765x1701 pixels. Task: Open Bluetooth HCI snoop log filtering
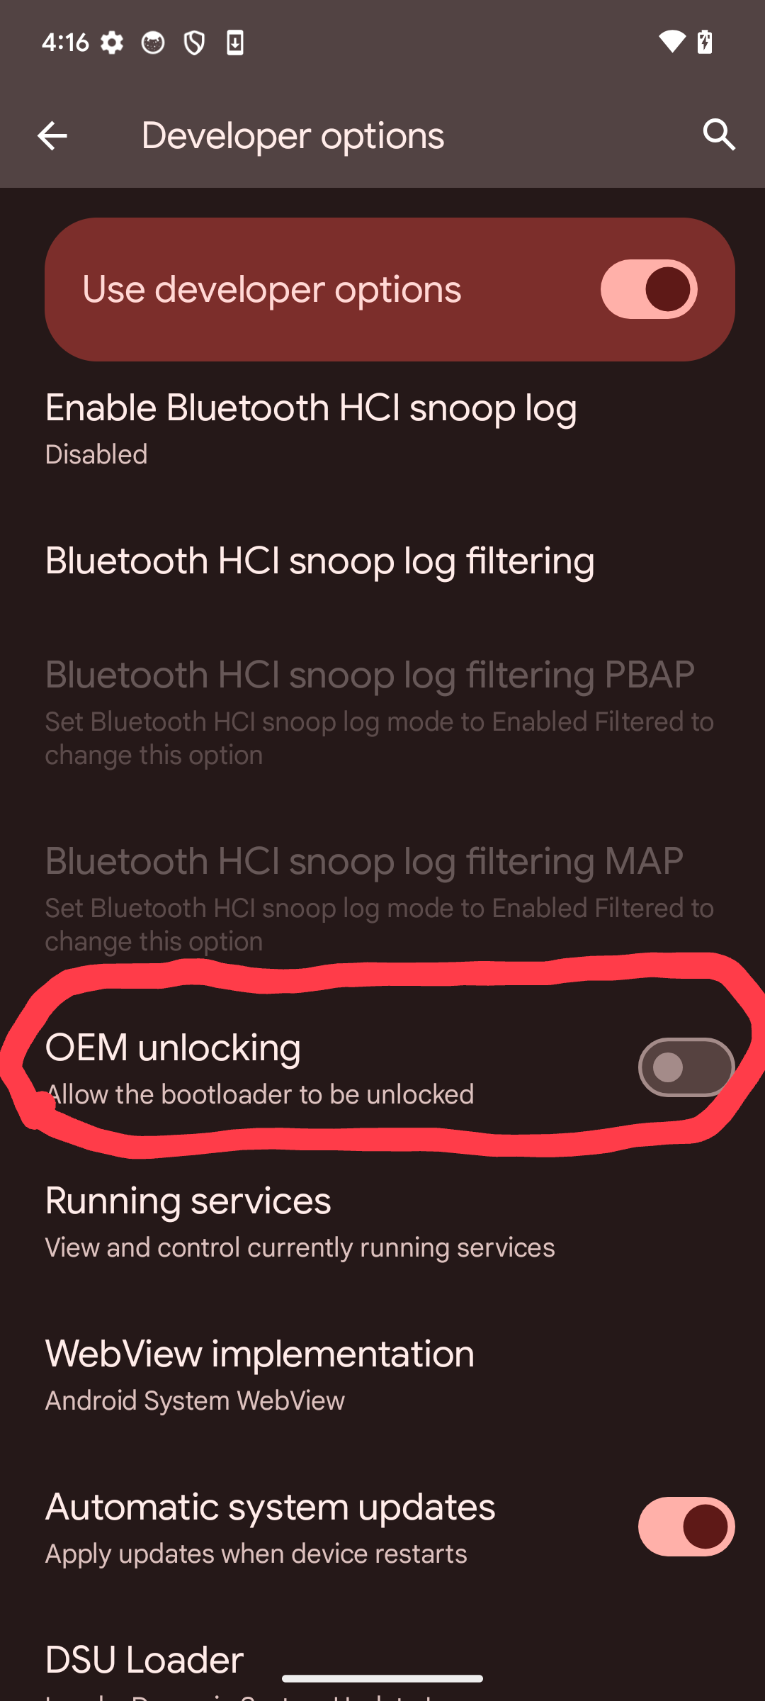tap(382, 561)
